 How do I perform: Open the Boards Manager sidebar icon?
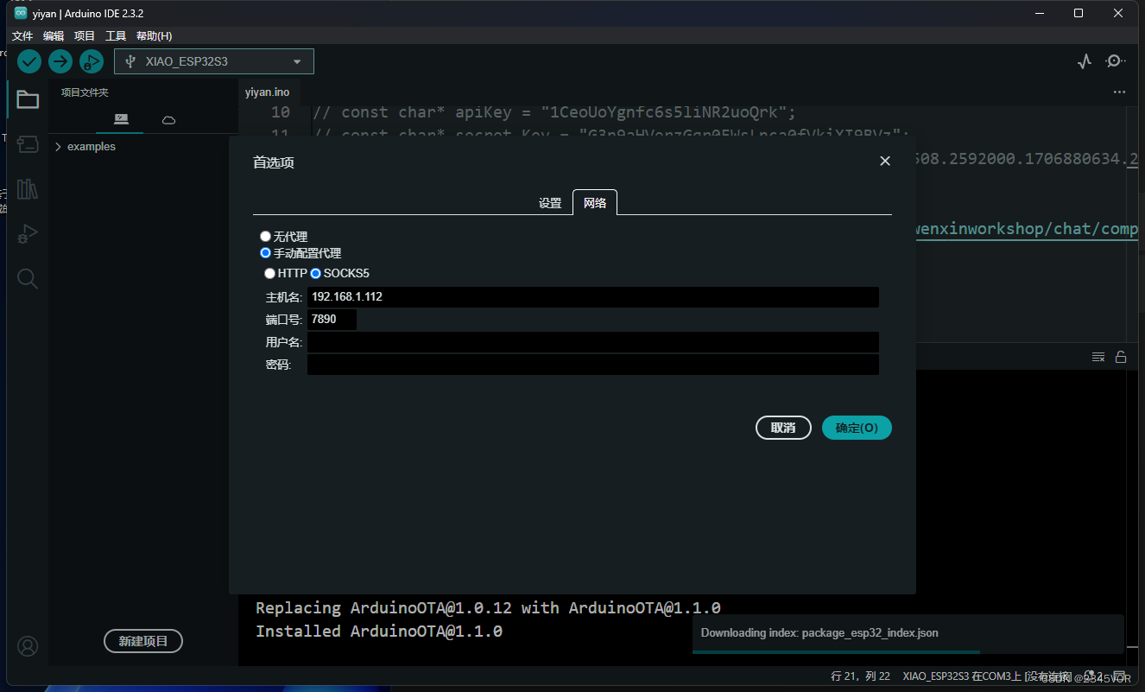point(27,144)
